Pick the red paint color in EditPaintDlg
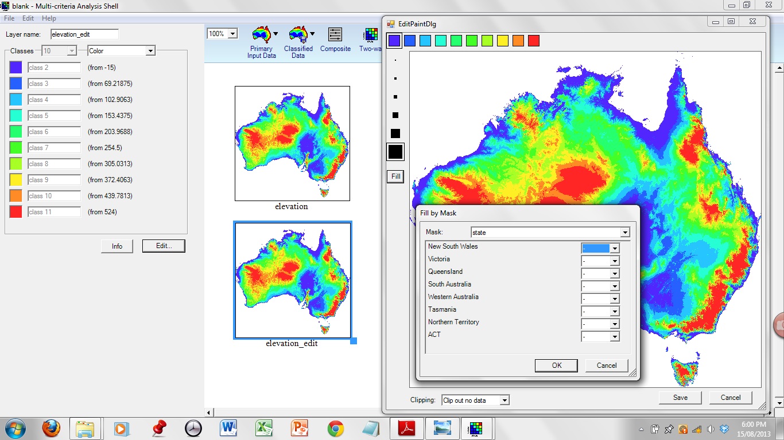 [x=534, y=41]
